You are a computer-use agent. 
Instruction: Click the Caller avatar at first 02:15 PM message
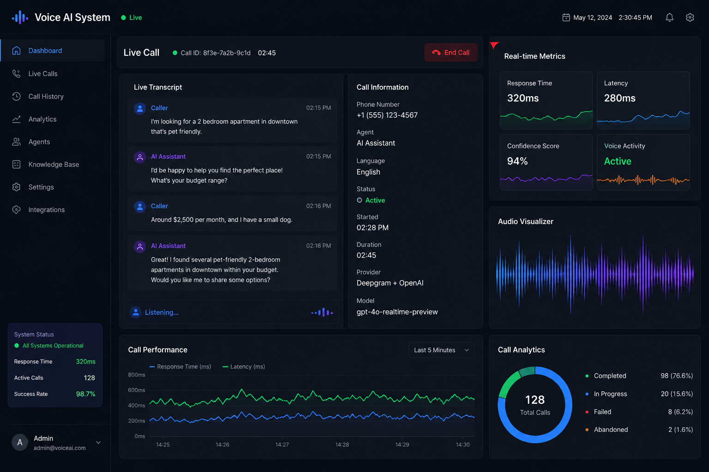click(140, 108)
